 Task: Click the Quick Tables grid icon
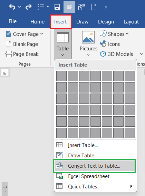(59, 186)
